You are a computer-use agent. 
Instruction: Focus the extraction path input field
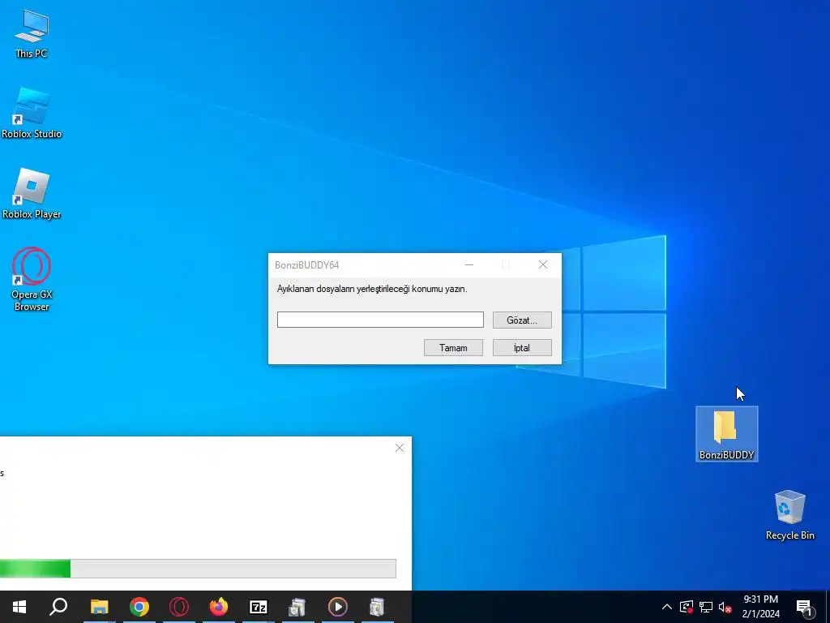[380, 320]
